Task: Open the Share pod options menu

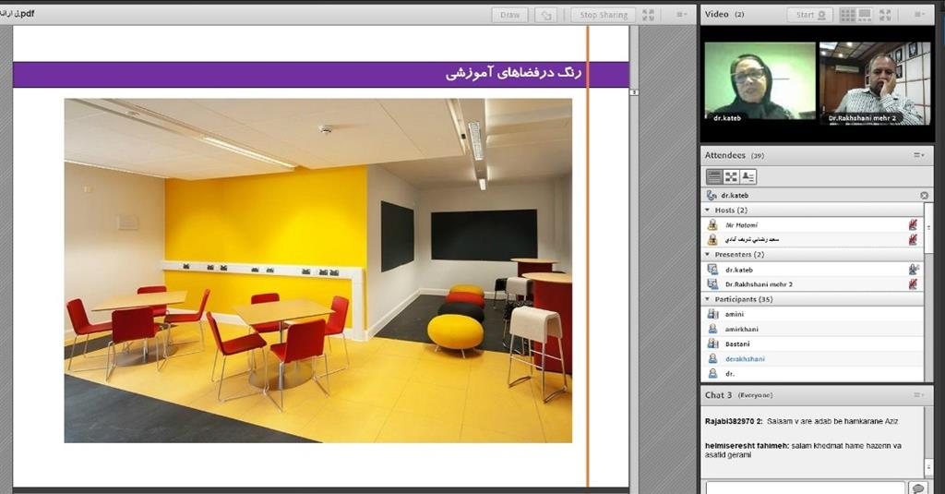Action: (681, 15)
